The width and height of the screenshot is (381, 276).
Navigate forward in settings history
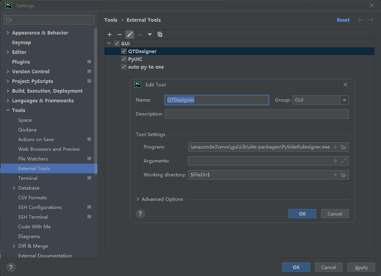pyautogui.click(x=371, y=20)
